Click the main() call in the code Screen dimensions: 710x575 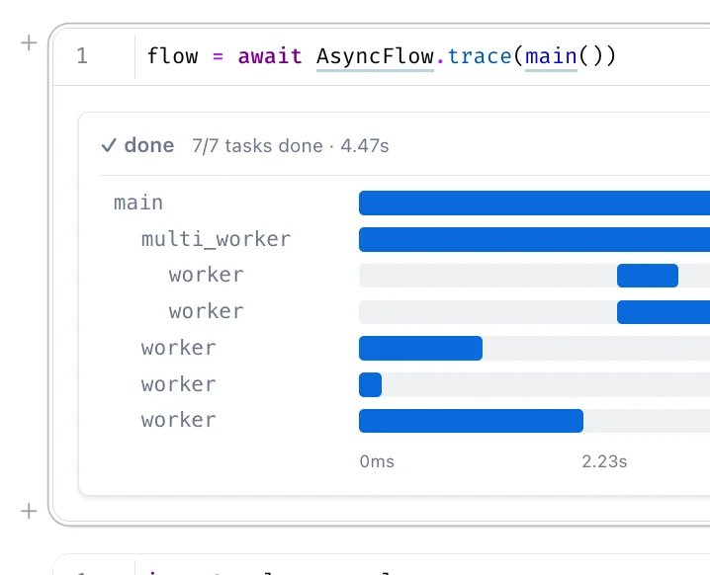click(565, 56)
